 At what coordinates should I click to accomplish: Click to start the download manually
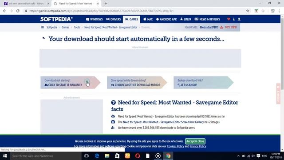(70, 83)
